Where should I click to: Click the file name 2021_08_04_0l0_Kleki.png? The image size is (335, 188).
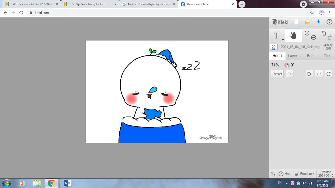300,47
